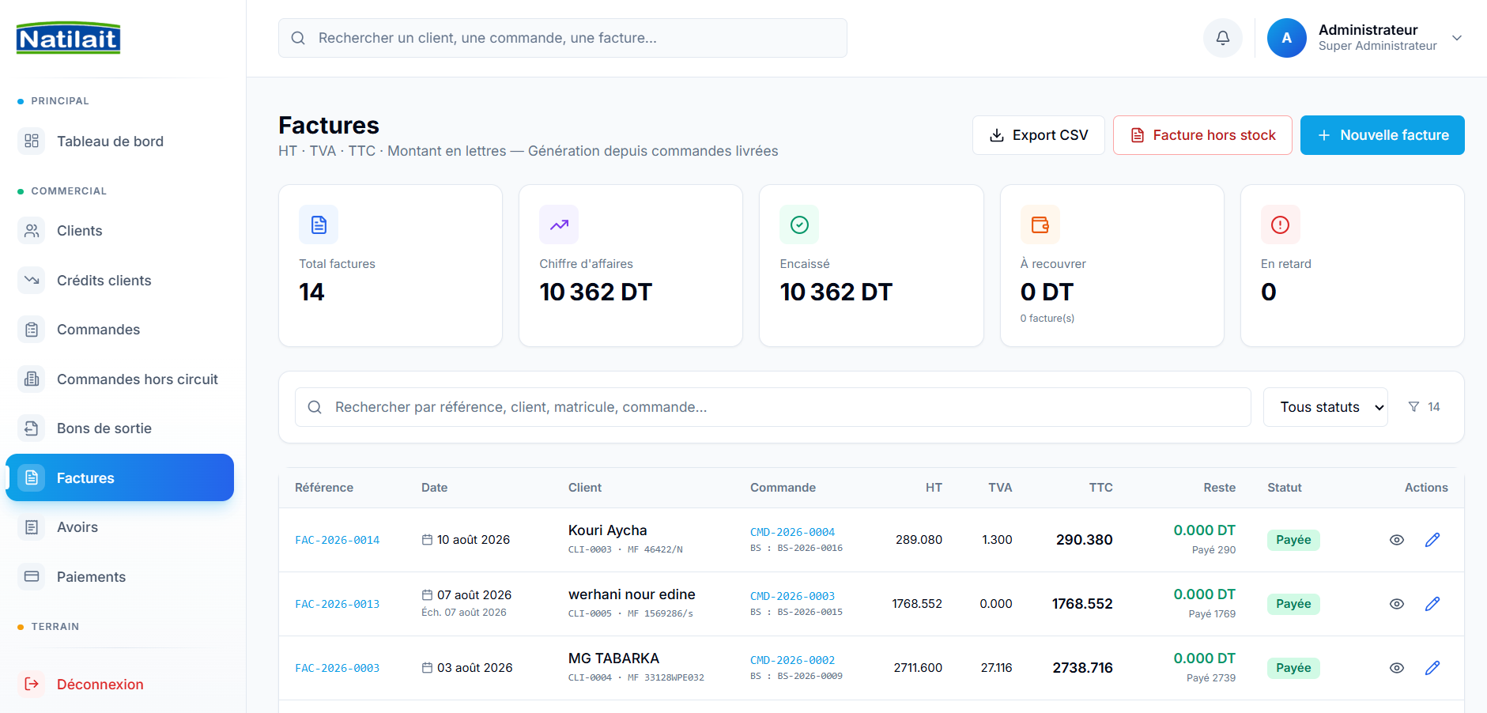Screen dimensions: 1487x713
Task: Click the Encaissé check circle icon
Action: tap(799, 224)
